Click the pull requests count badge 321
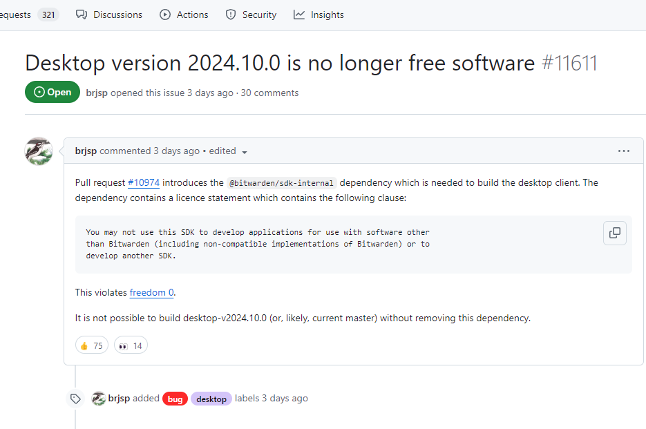 point(48,15)
